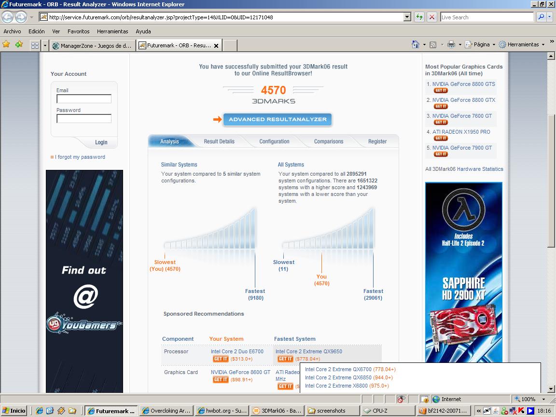Switch to 3DMark06 taskbar window
Viewport: 556px width, 417px height.
pyautogui.click(x=277, y=411)
